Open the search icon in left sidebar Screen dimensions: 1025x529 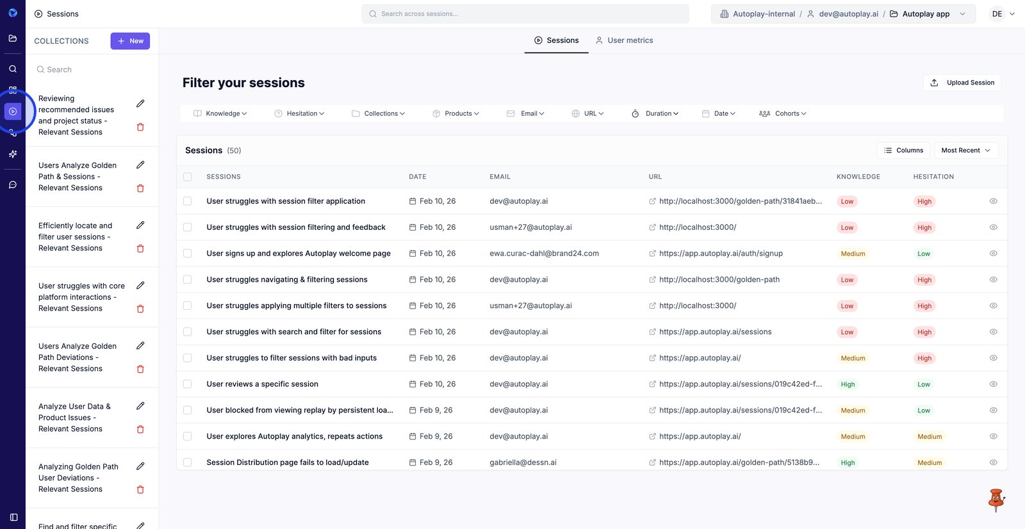[13, 69]
